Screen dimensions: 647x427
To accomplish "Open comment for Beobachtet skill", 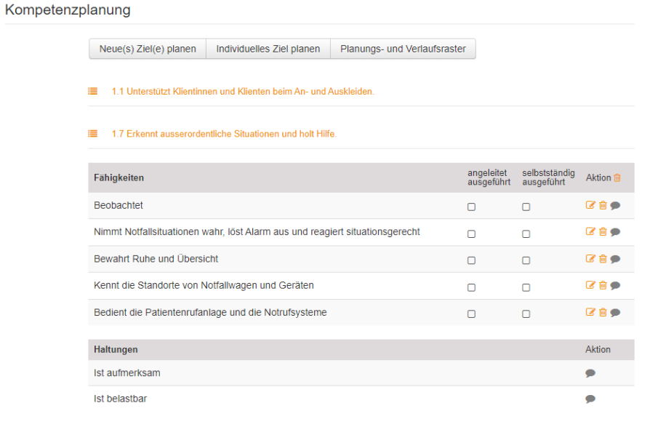I will pyautogui.click(x=615, y=206).
